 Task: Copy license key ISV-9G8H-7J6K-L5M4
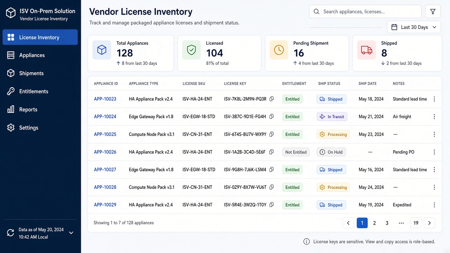tap(271, 170)
